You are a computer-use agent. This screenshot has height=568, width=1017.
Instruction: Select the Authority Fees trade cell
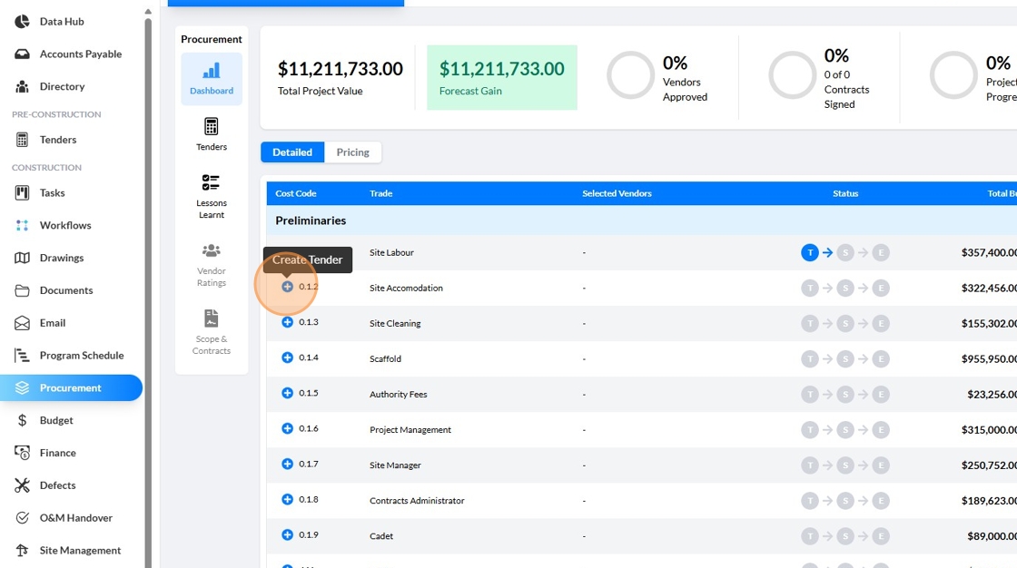pyautogui.click(x=399, y=394)
